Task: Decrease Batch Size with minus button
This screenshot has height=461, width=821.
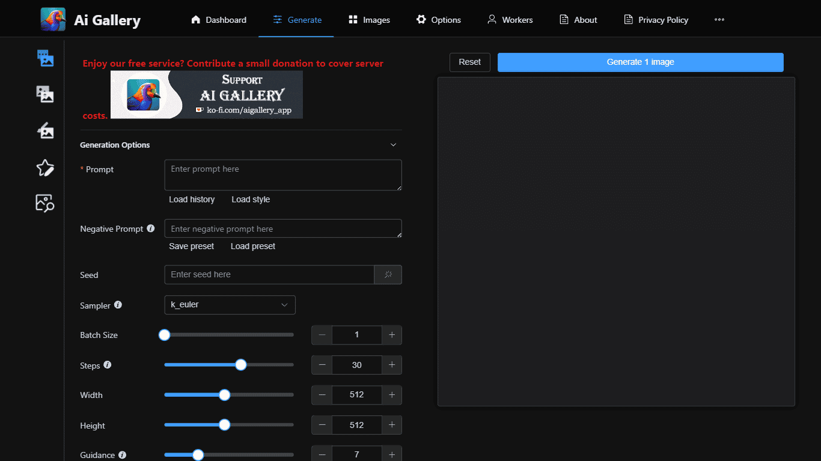Action: (x=322, y=335)
